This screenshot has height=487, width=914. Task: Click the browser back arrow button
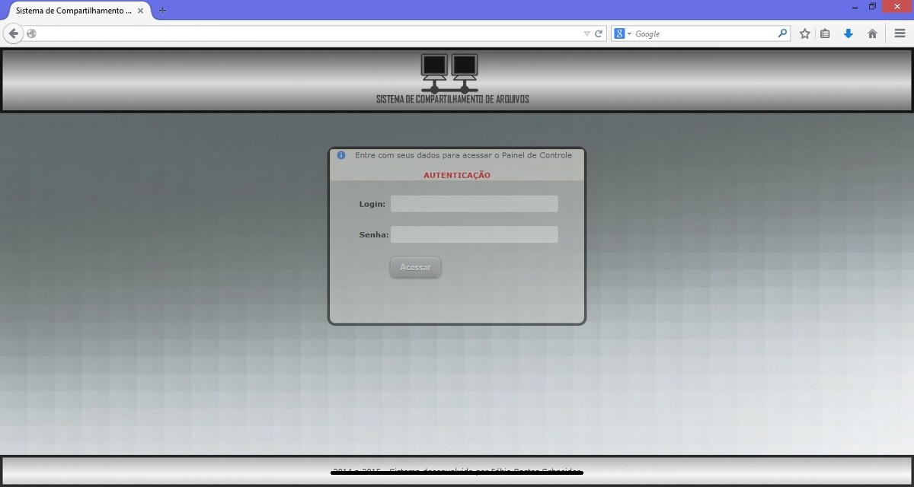pos(13,33)
